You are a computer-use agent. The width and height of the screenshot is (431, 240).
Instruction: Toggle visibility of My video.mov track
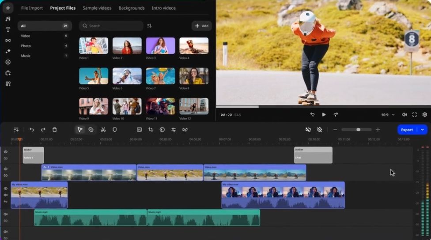[6, 188]
